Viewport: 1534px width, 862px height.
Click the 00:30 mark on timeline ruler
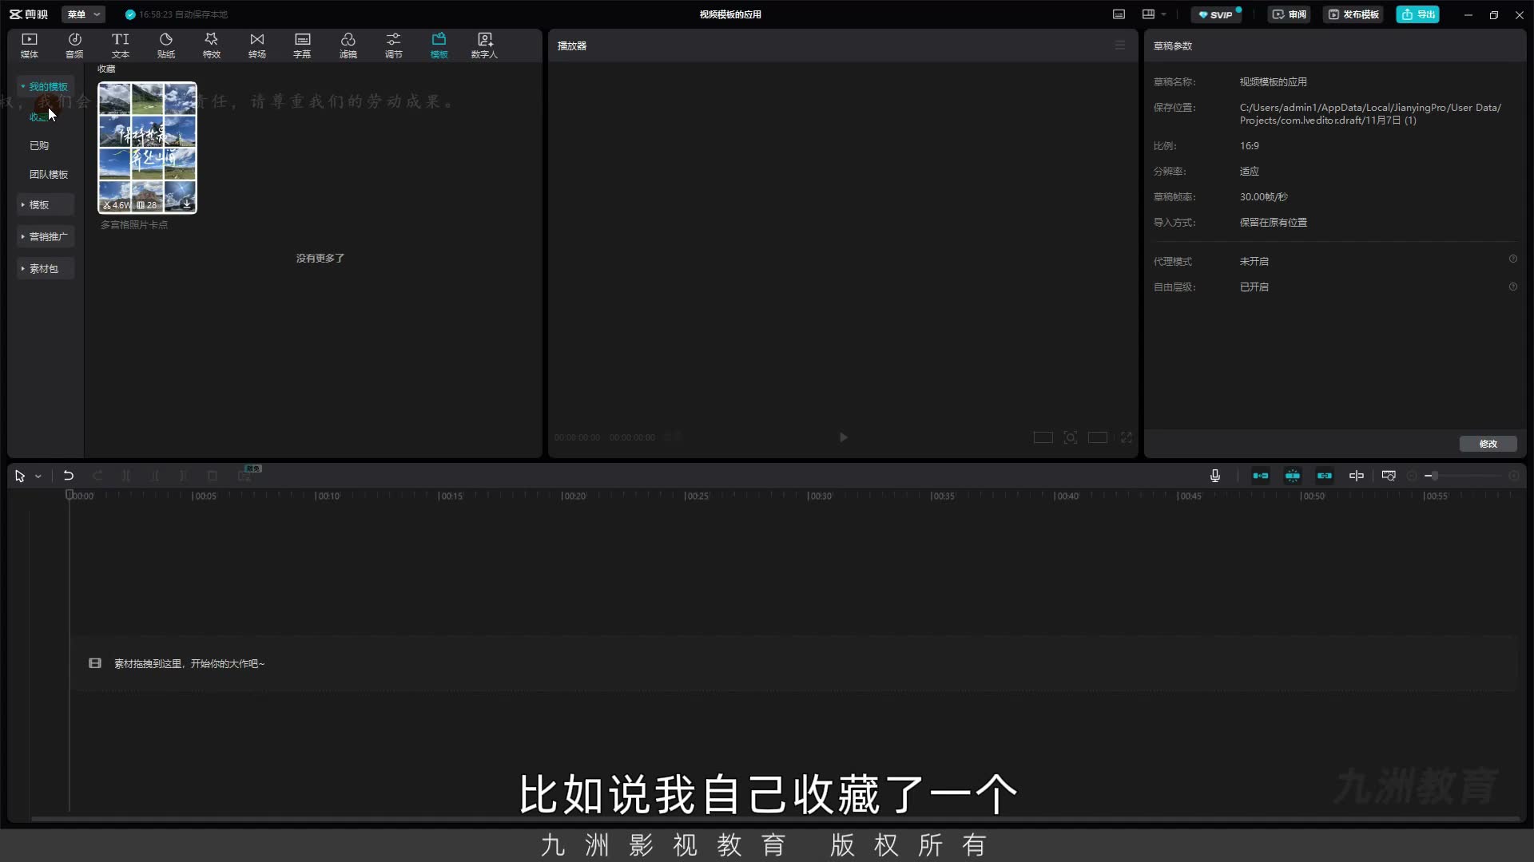[x=819, y=496]
